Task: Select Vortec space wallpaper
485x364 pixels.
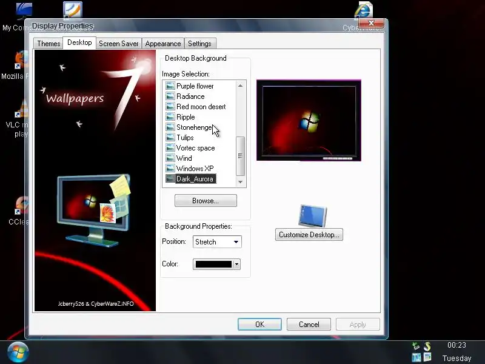Action: (x=195, y=148)
